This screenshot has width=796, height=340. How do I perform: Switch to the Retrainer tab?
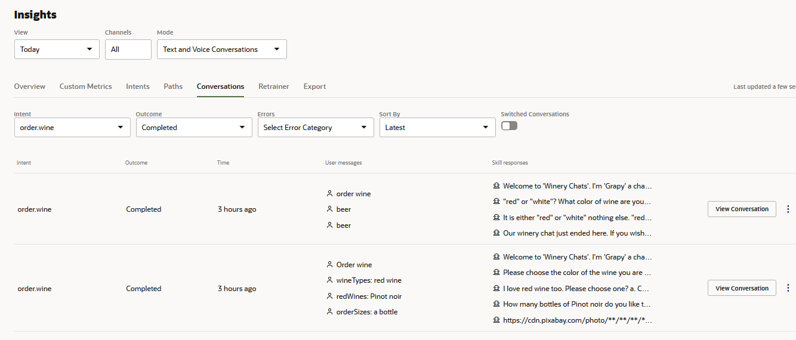tap(273, 86)
